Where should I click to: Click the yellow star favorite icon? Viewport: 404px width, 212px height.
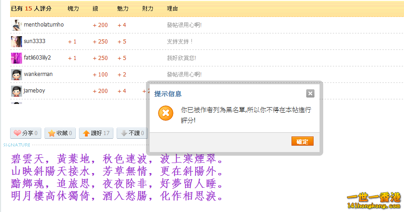coord(51,133)
